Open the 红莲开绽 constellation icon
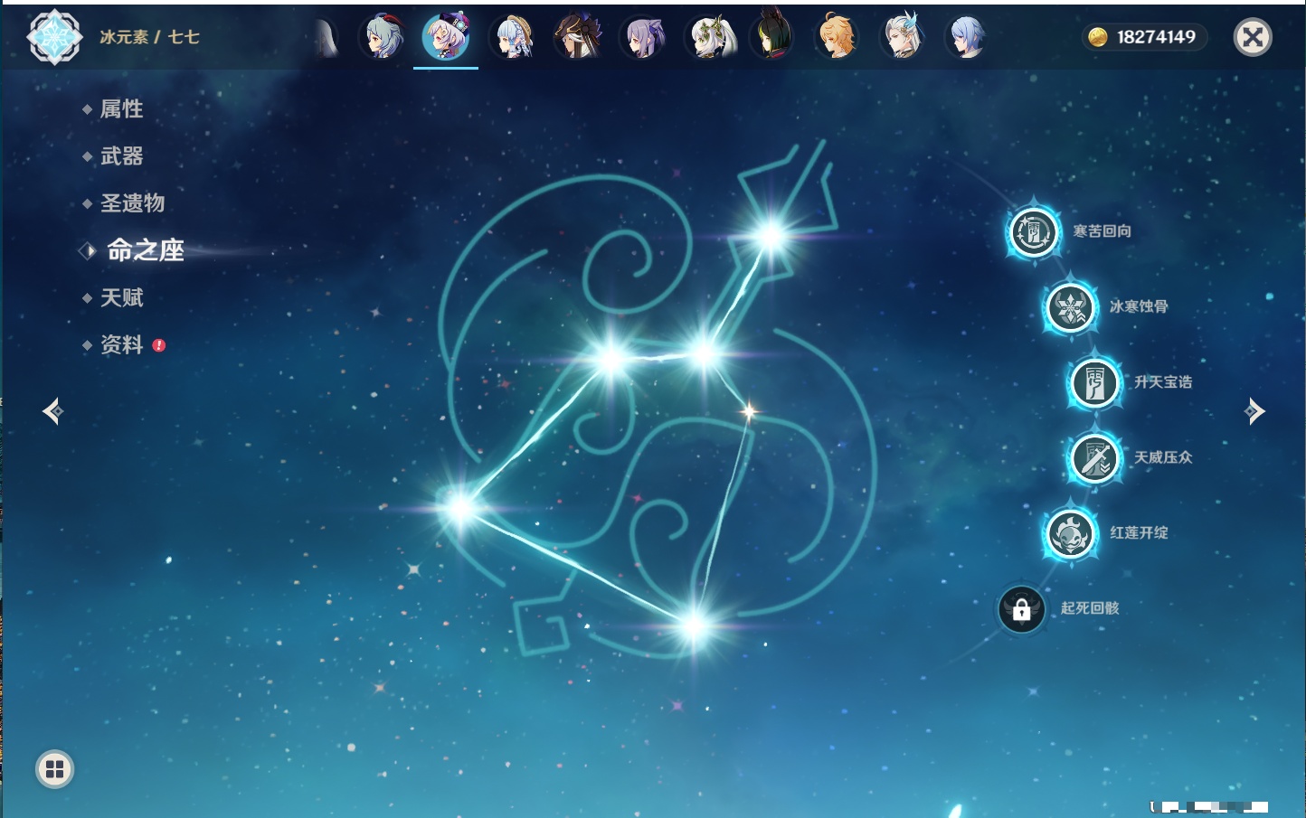Viewport: 1306px width, 818px height. click(x=1071, y=533)
